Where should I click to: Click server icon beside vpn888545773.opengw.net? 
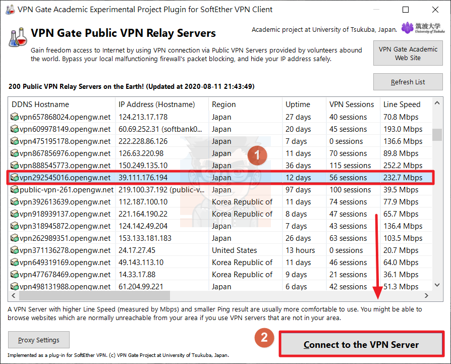[15, 166]
